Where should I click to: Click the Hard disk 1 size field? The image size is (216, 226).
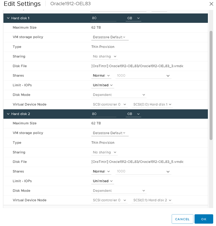(103, 18)
